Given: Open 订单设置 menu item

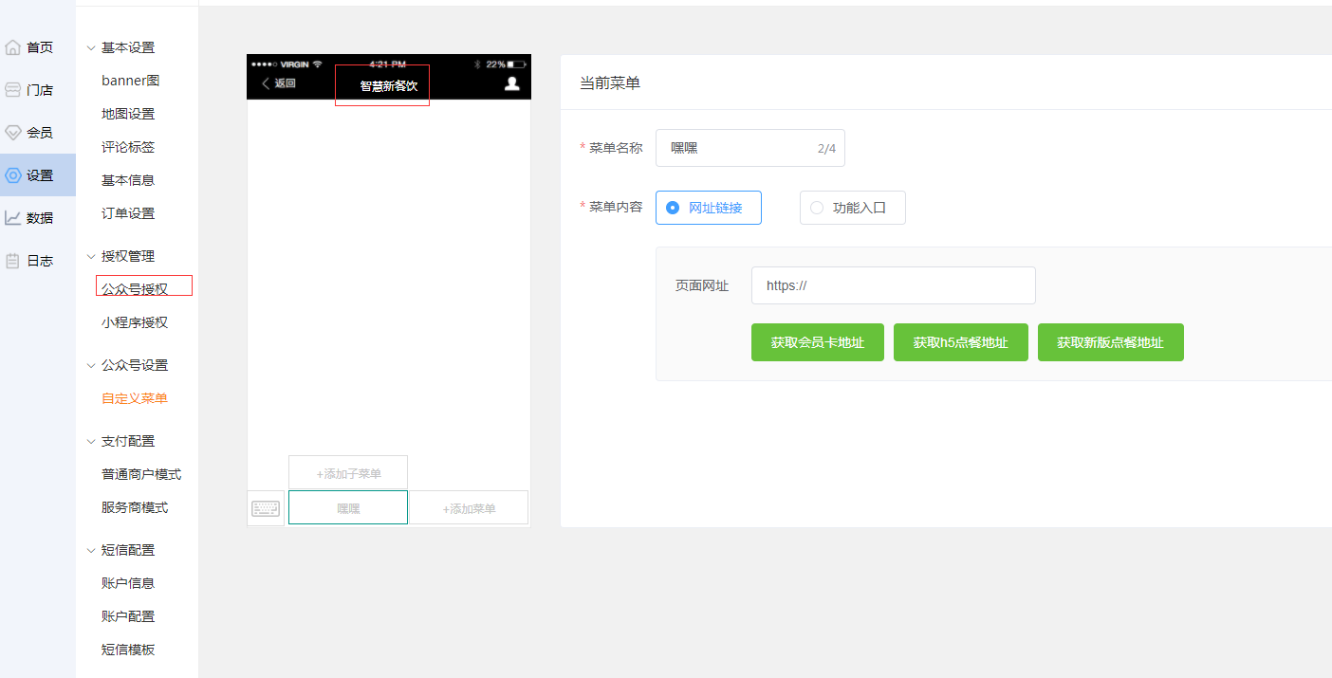Looking at the screenshot, I should 128,213.
